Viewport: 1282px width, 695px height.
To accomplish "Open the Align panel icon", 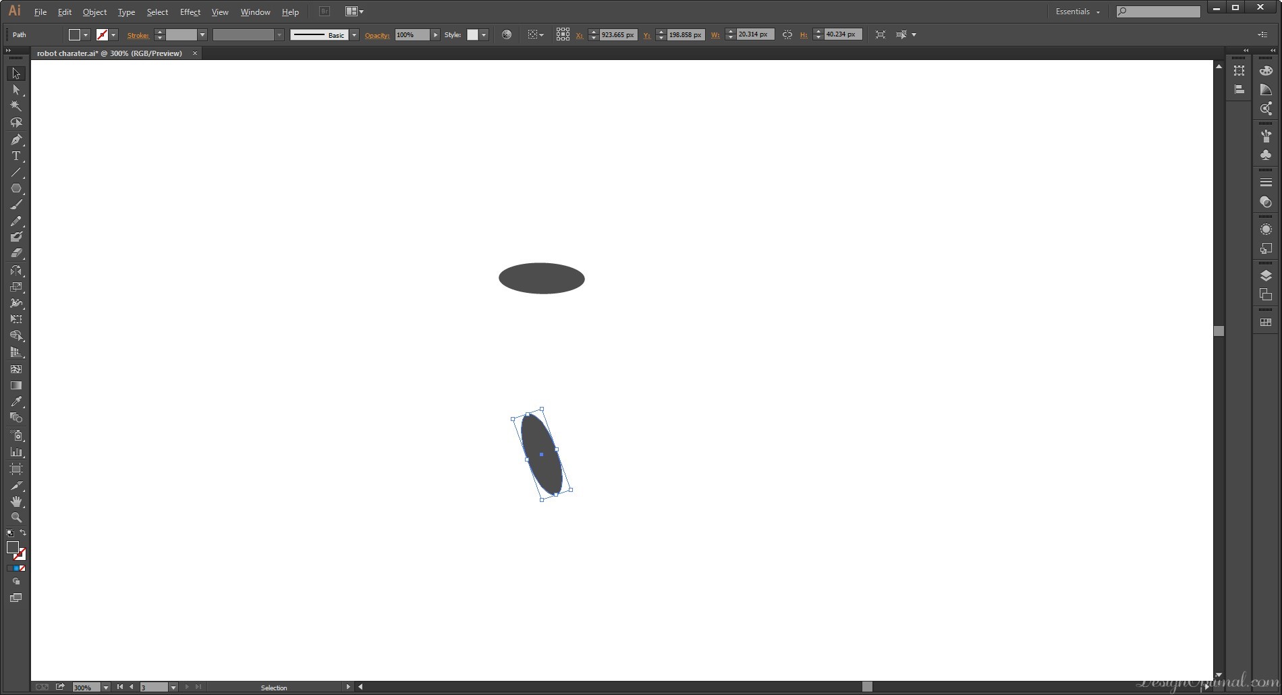I will (x=1239, y=89).
